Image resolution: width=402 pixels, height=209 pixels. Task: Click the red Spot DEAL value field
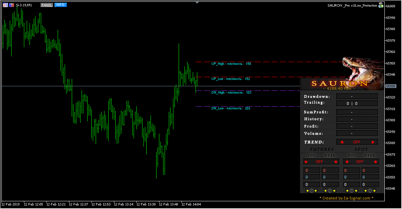coord(370,170)
